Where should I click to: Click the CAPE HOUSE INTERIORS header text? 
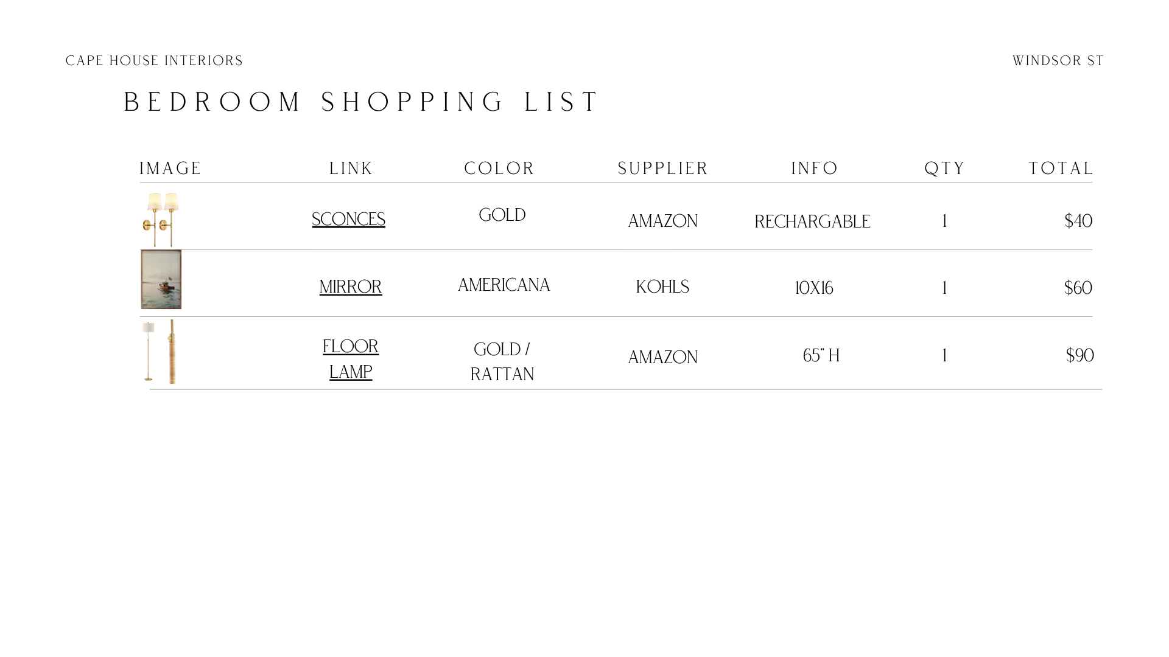(154, 61)
